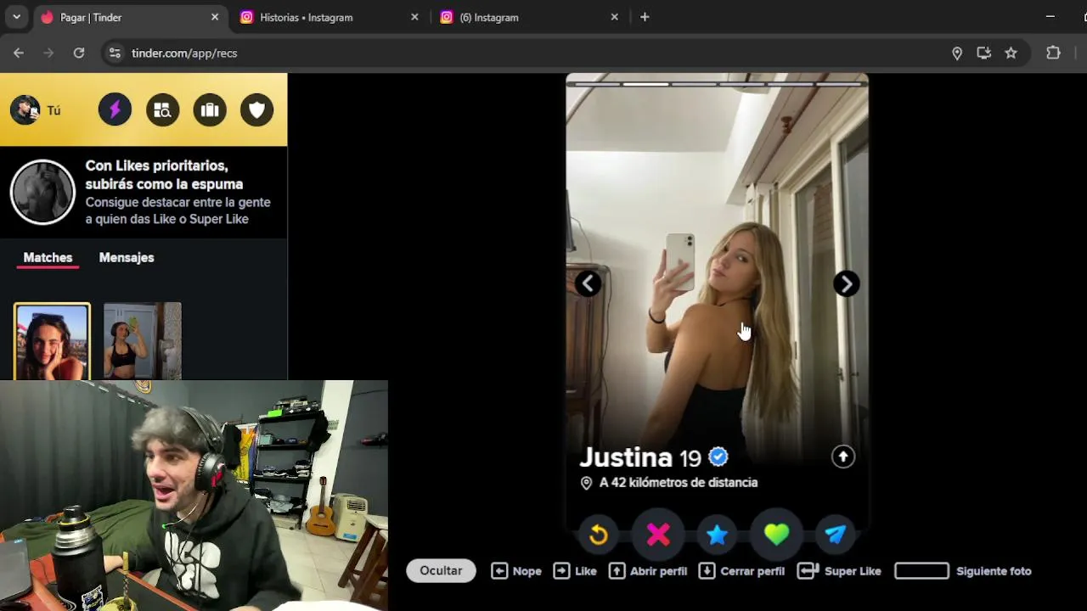Click the circular promo avatar beside Likes prioritarios
The height and width of the screenshot is (611, 1087).
click(42, 192)
